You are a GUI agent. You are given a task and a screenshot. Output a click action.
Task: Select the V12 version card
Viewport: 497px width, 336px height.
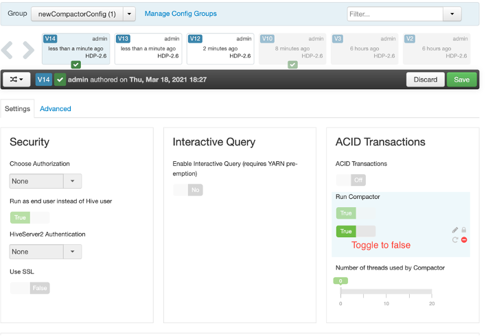220,49
